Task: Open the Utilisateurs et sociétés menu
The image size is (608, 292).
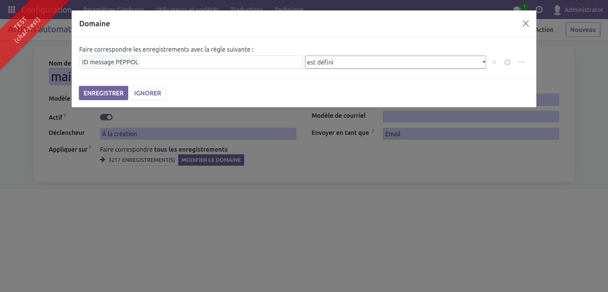Action: [187, 9]
